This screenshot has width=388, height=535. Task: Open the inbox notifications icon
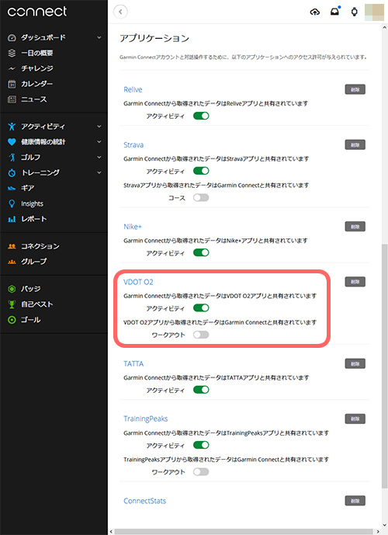click(334, 12)
